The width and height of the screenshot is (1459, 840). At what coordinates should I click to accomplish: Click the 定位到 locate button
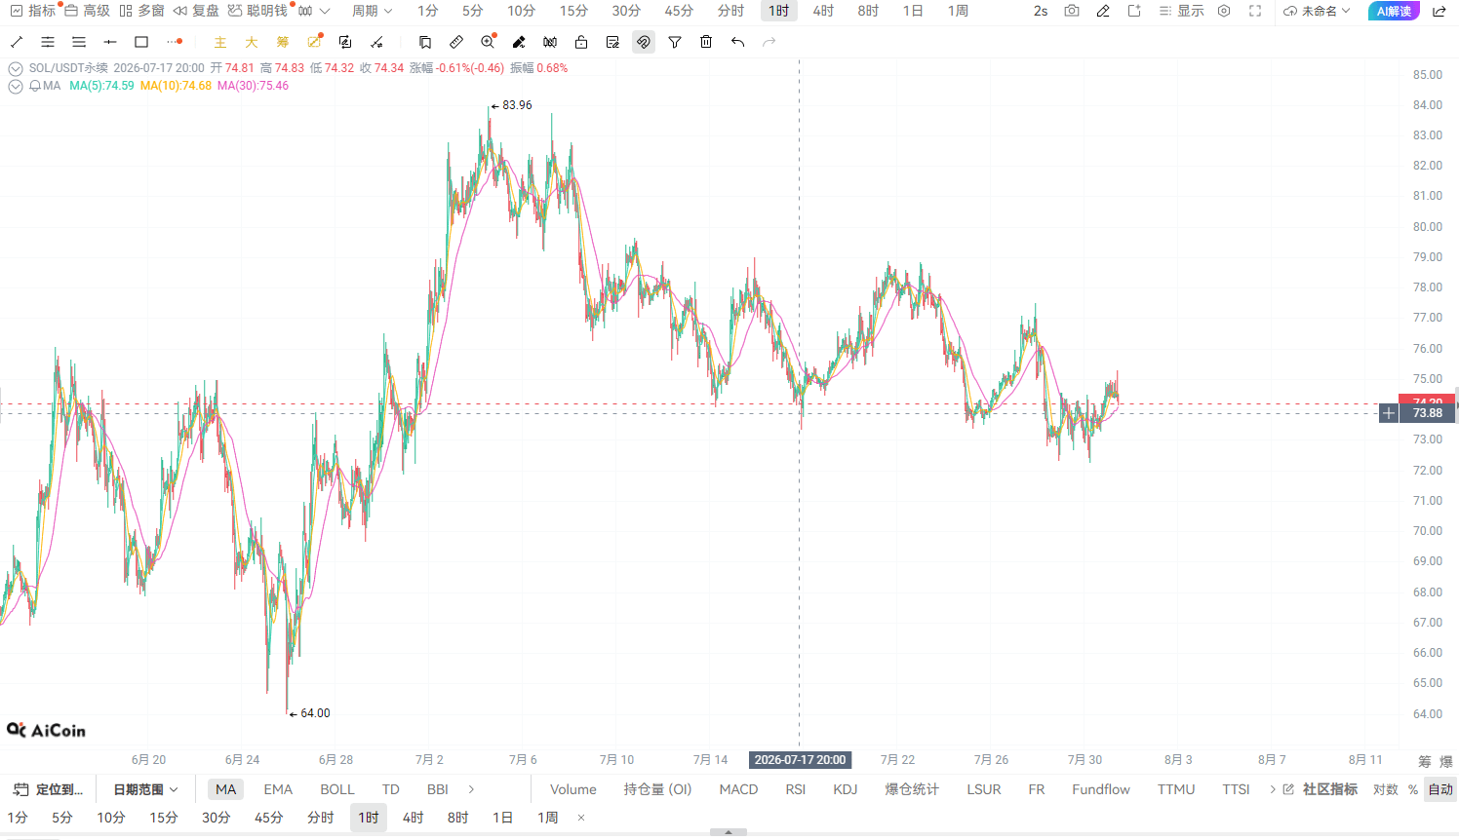tap(49, 789)
